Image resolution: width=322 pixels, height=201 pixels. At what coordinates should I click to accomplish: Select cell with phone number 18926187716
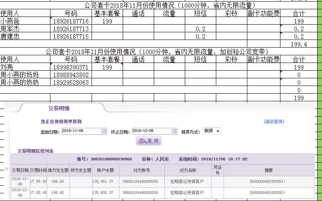71,21
